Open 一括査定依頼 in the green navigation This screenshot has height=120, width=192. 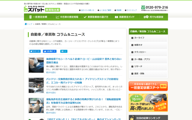(38, 17)
